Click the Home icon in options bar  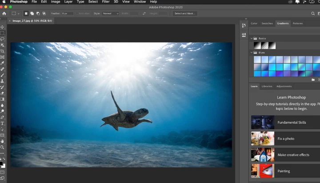coord(4,13)
